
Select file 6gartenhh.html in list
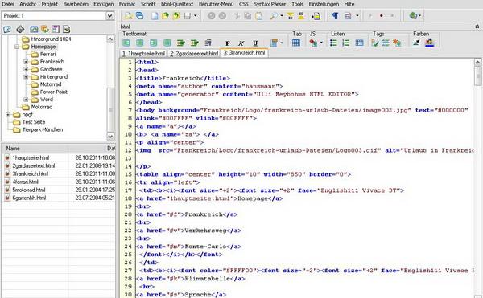click(x=29, y=198)
